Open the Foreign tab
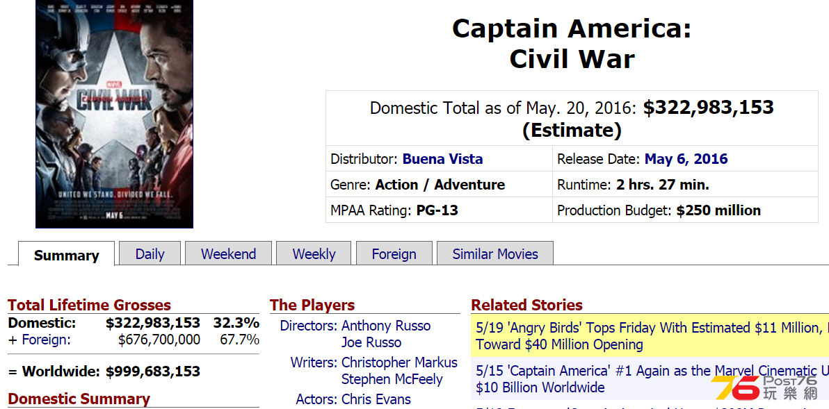 pyautogui.click(x=394, y=253)
